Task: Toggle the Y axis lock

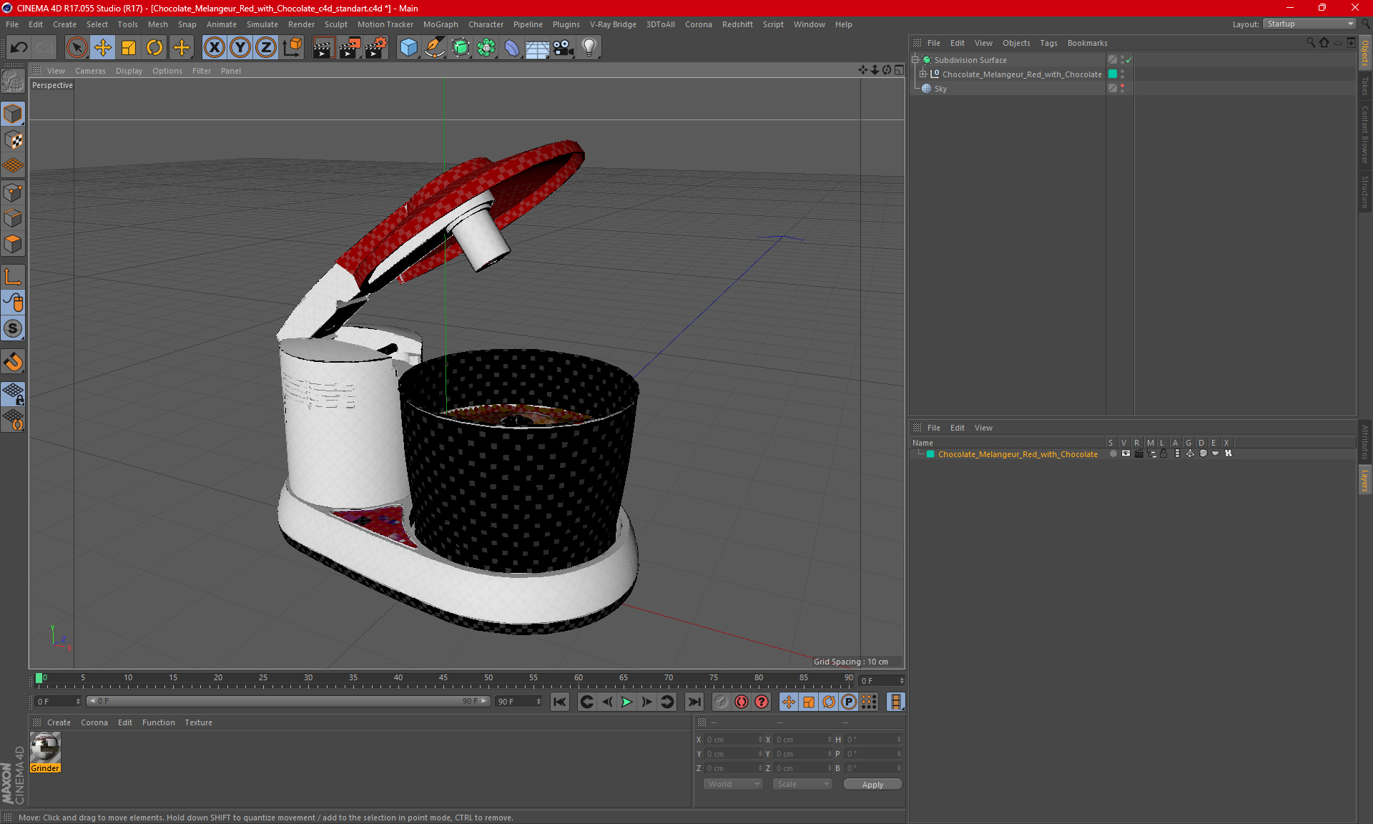Action: tap(240, 48)
